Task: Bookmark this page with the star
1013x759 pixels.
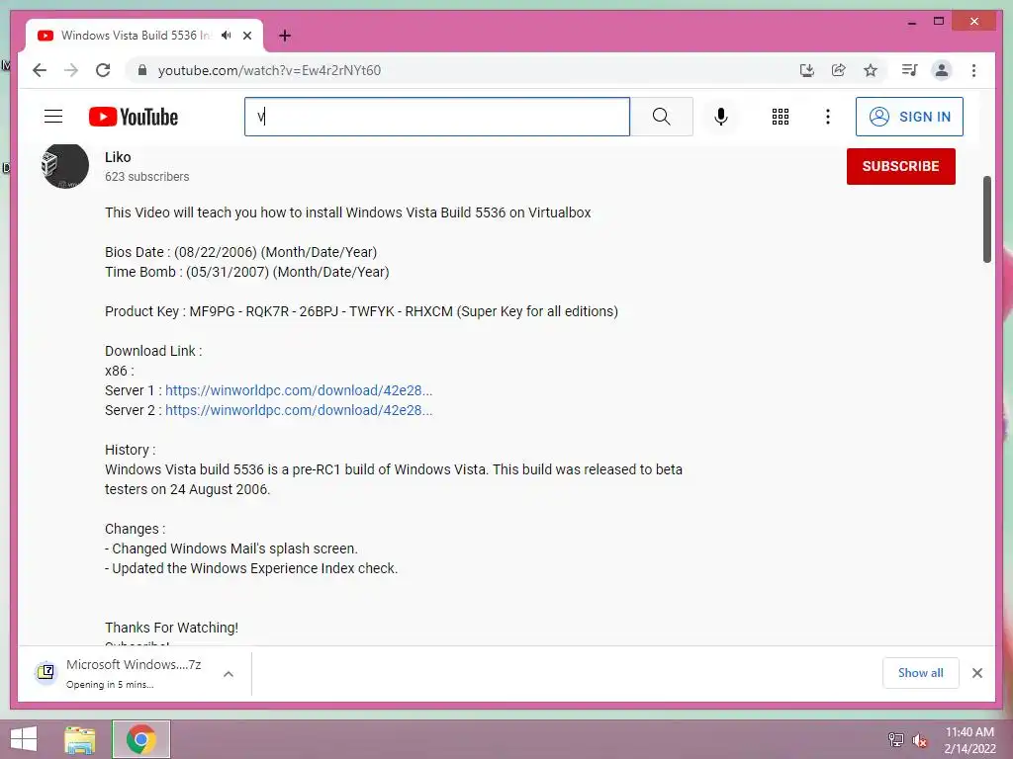Action: (x=871, y=70)
